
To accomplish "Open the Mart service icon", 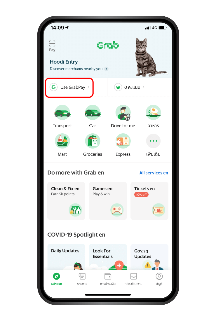I will click(x=62, y=141).
